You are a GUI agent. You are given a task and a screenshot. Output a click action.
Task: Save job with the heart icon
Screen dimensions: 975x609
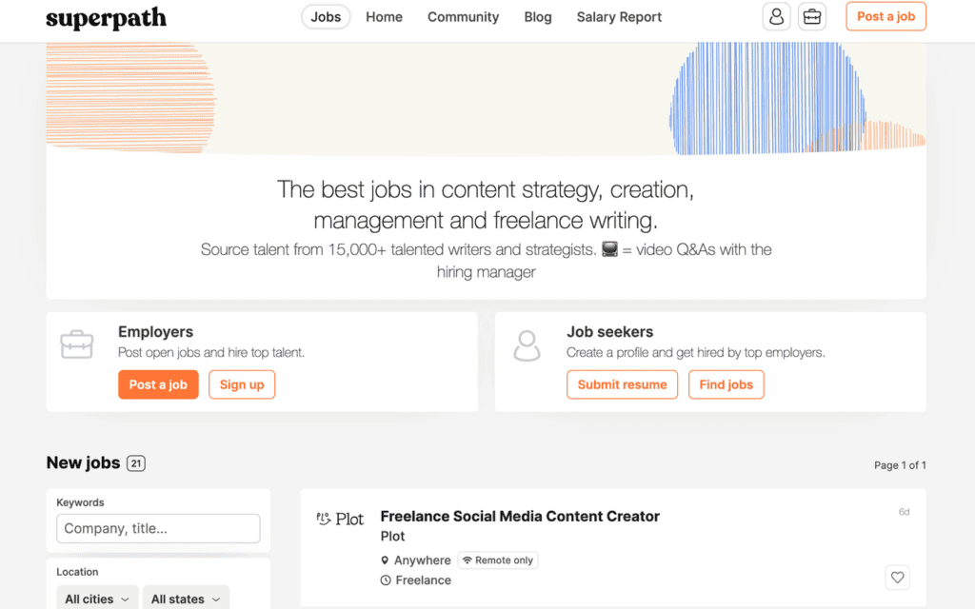[x=896, y=577]
